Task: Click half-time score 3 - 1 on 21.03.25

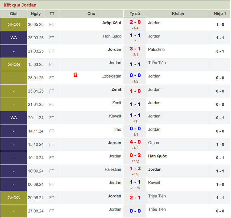Action: 220,51
